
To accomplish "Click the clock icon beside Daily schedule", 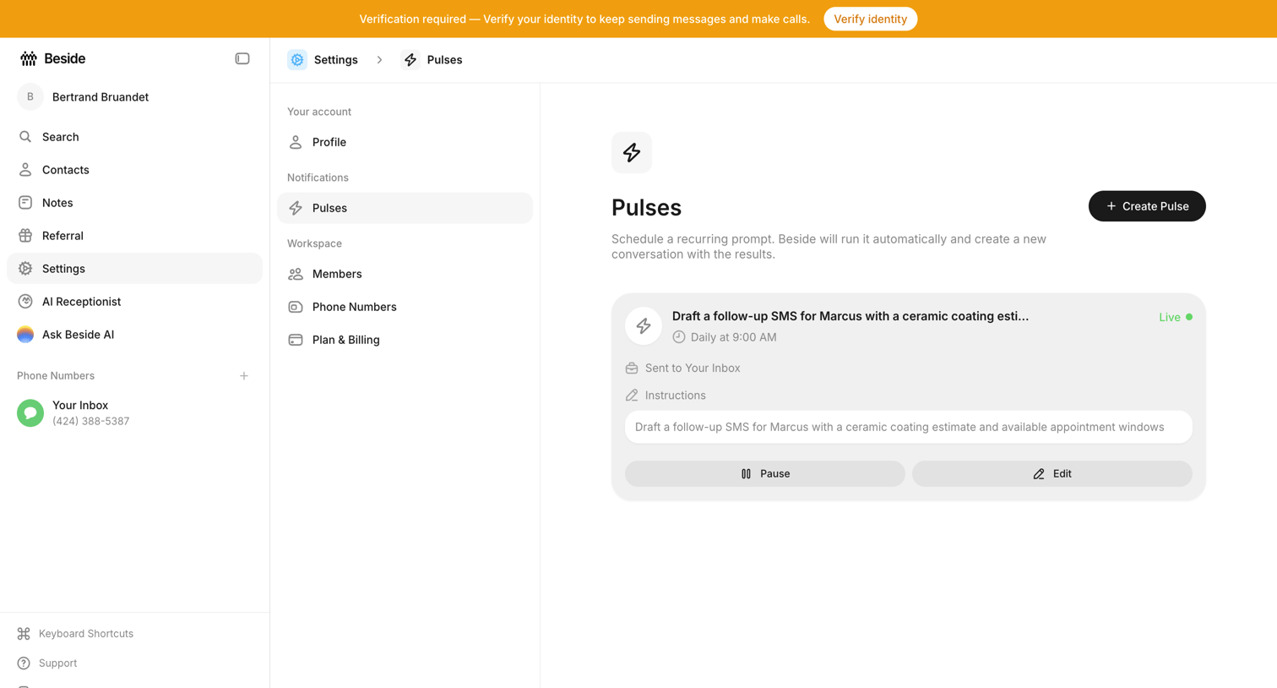I will [679, 337].
